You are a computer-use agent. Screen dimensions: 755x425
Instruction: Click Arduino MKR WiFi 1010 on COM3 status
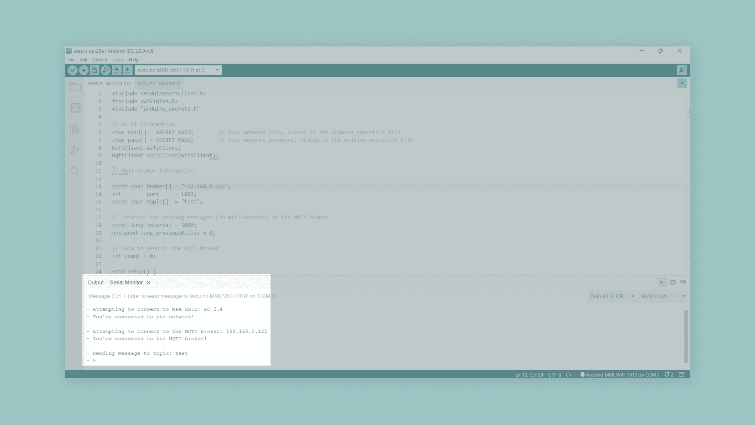[x=621, y=375]
